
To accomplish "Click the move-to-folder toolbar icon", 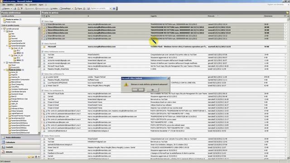I will click(x=18, y=9).
